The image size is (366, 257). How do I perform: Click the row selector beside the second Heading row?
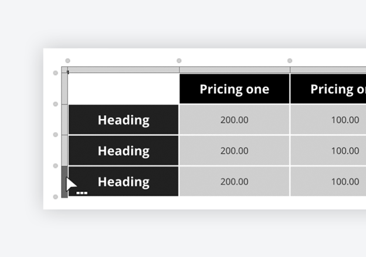click(65, 150)
